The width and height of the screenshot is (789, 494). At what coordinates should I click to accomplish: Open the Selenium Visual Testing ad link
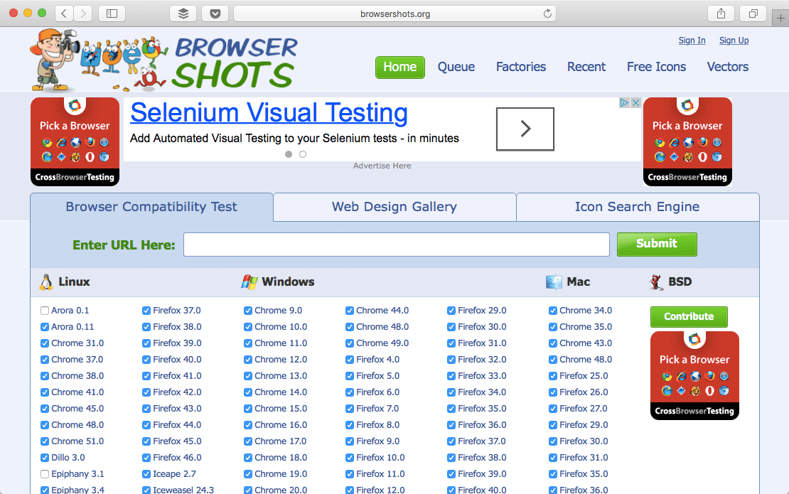tap(269, 113)
